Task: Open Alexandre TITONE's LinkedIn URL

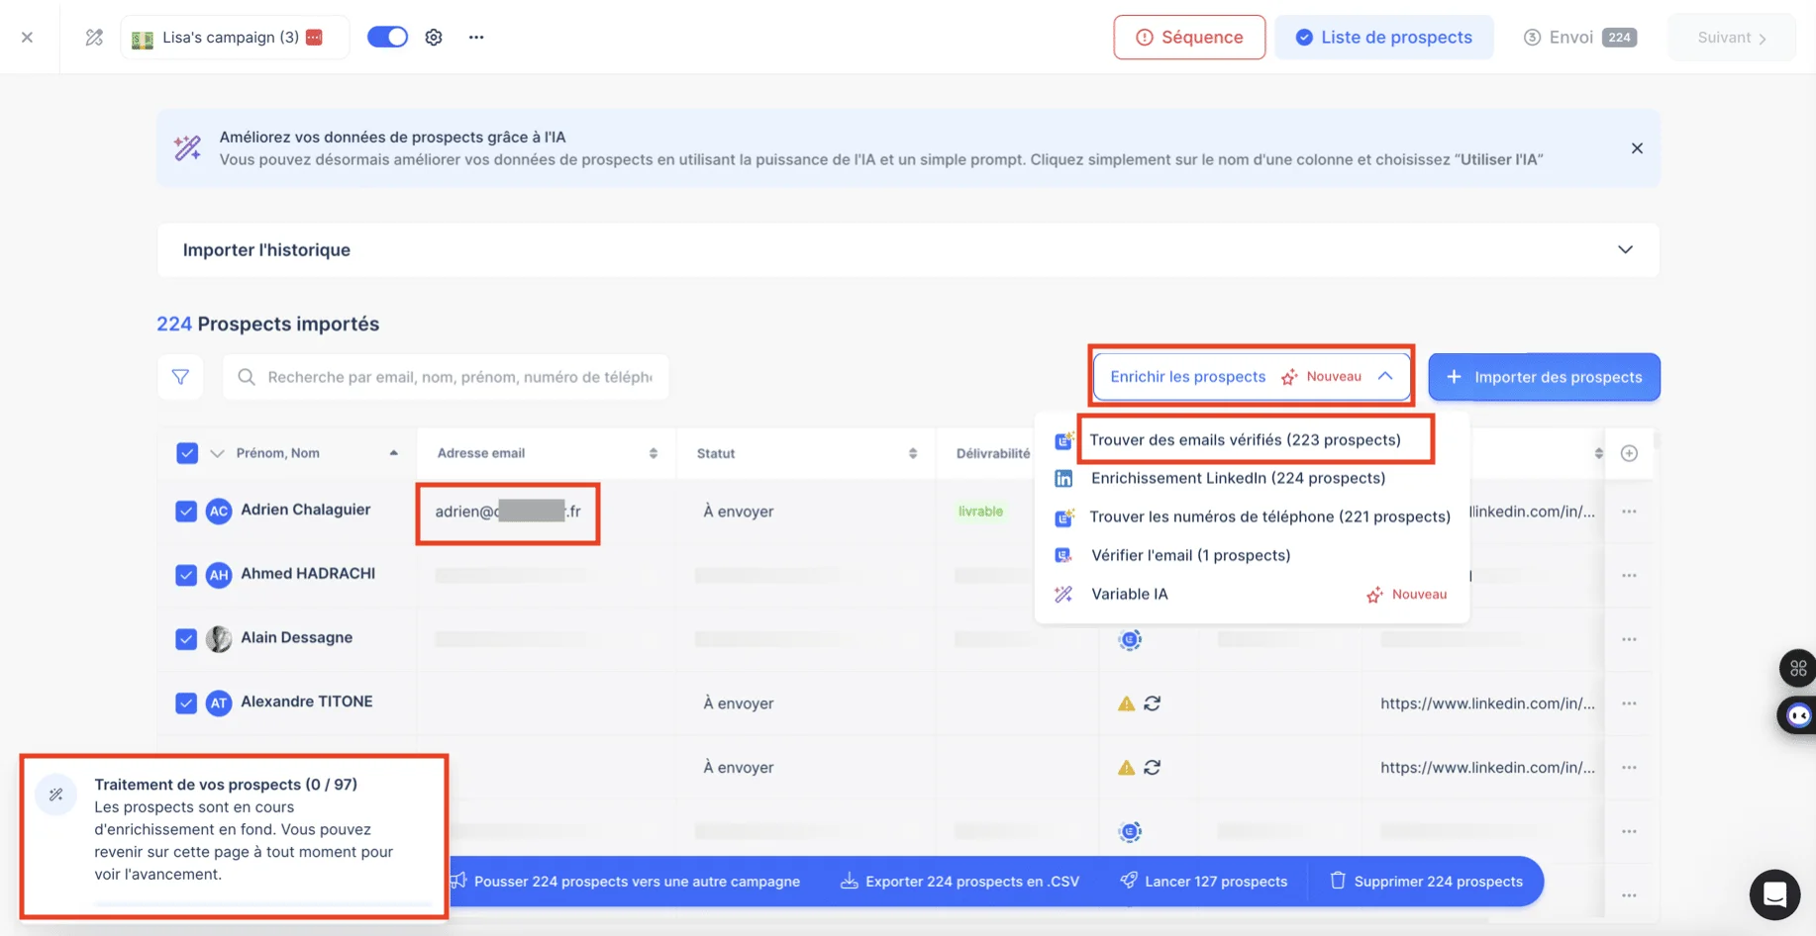Action: pos(1487,703)
